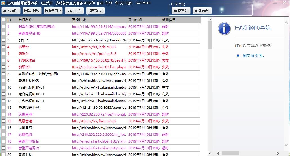
Task: Minimize the application window
Action: [x=275, y=3]
